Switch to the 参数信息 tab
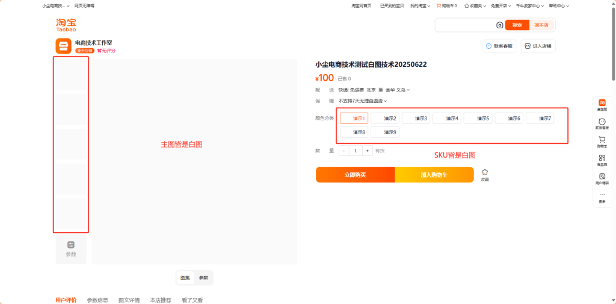This screenshot has height=304, width=616. click(x=97, y=300)
